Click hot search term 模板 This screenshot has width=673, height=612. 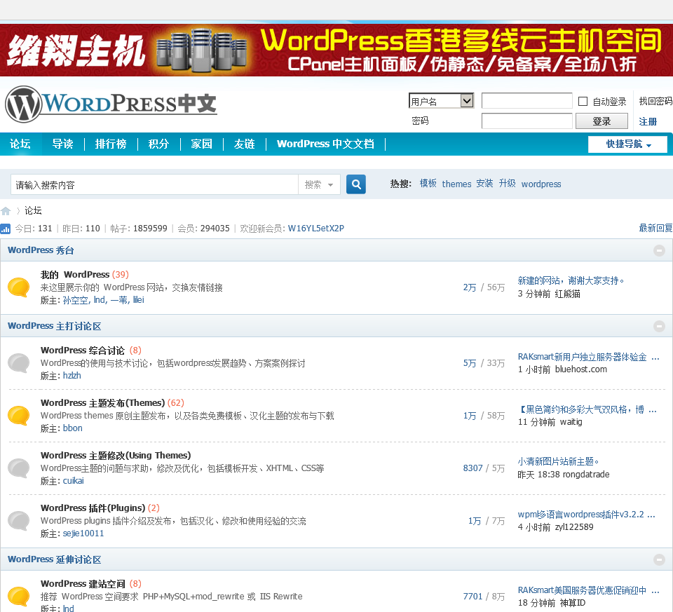coord(428,184)
